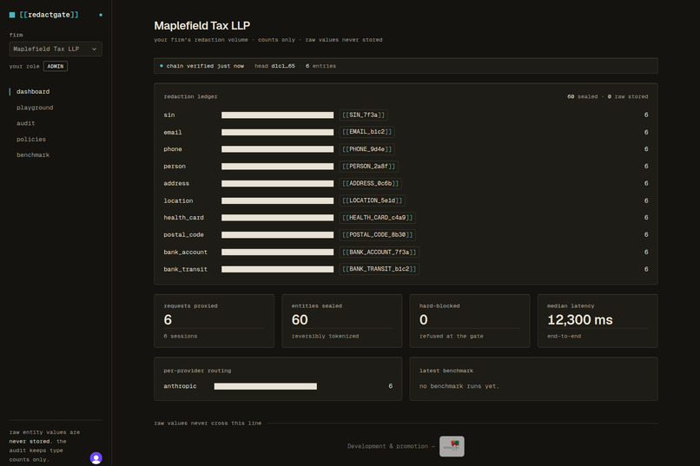Click the count 6 in the sin row
The width and height of the screenshot is (700, 466).
point(646,115)
